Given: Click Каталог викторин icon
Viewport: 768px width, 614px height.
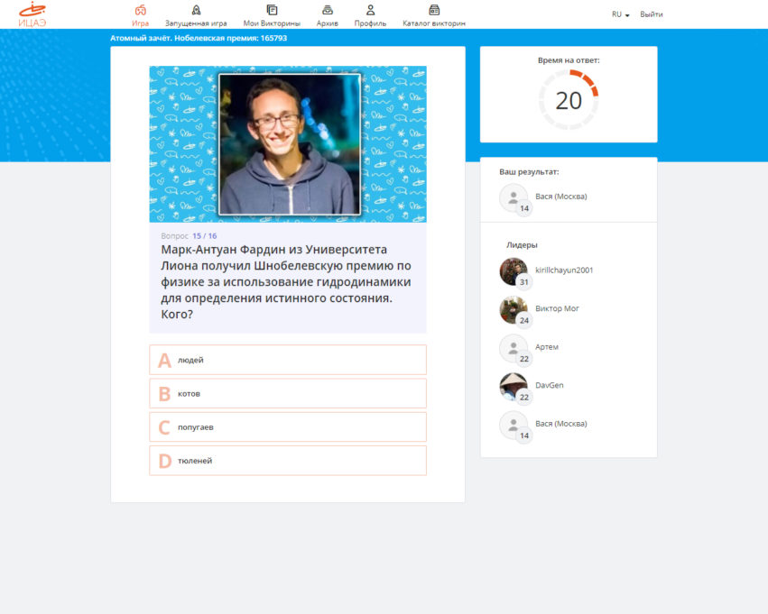Looking at the screenshot, I should coord(434,10).
